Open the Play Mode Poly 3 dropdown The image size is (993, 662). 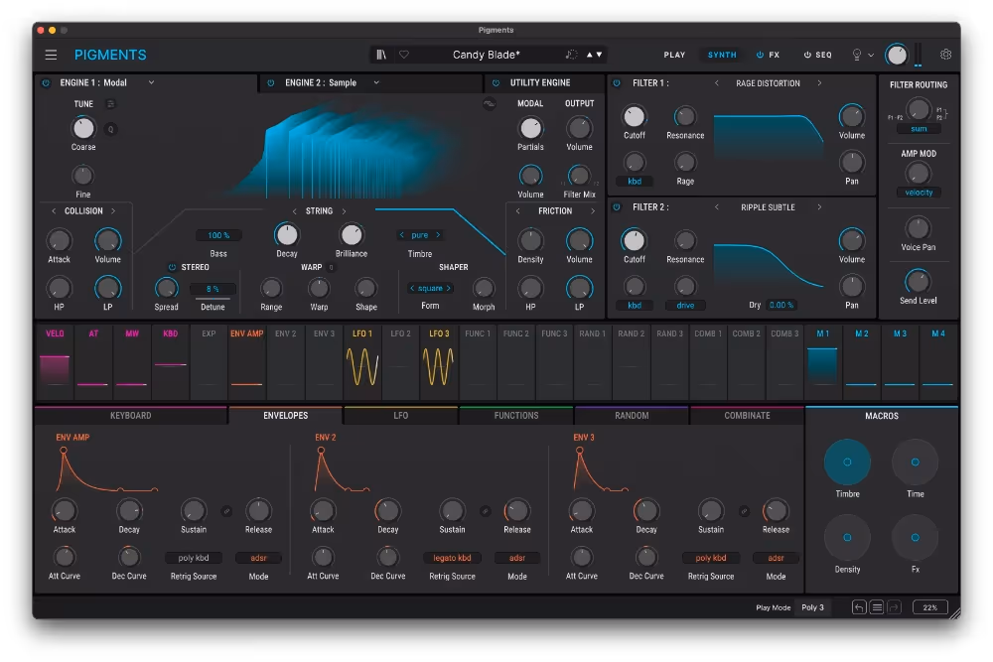pos(813,607)
